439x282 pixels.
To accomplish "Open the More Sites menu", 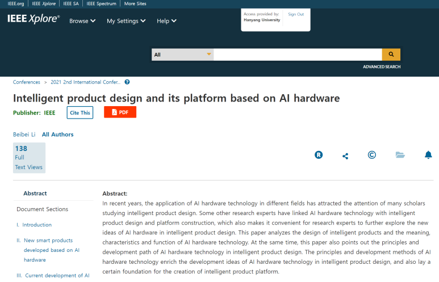I will (135, 3).
